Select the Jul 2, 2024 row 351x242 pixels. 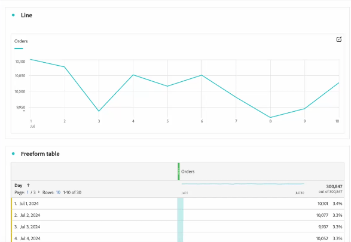pyautogui.click(x=178, y=215)
